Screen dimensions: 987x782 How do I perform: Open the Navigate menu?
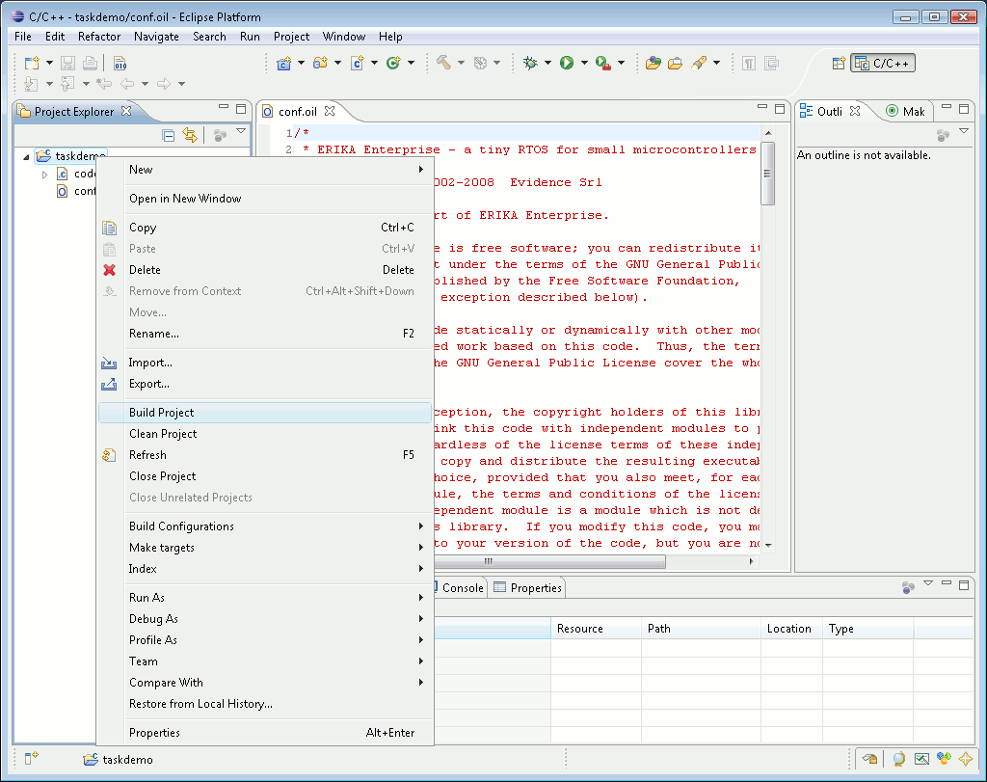[156, 37]
